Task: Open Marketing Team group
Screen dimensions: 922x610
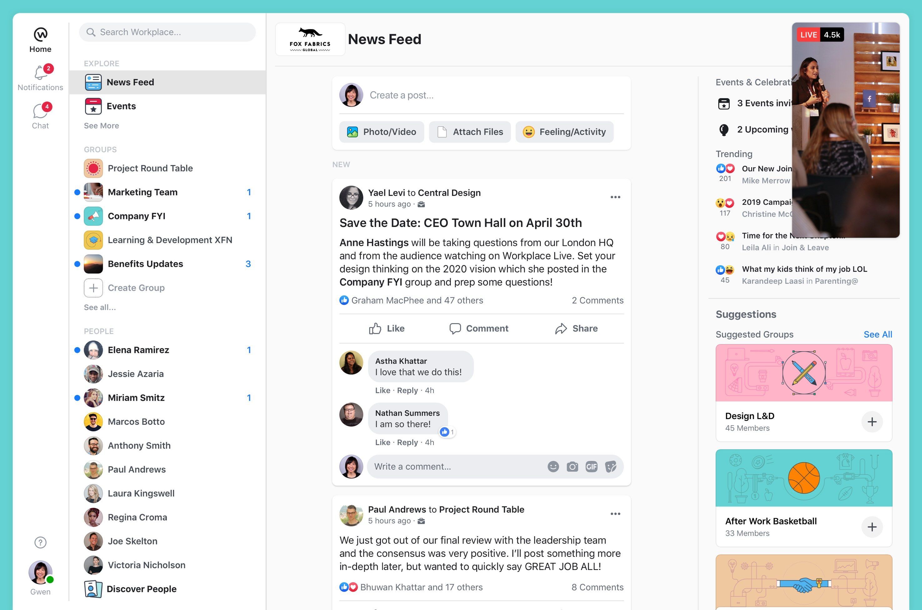Action: [x=168, y=192]
